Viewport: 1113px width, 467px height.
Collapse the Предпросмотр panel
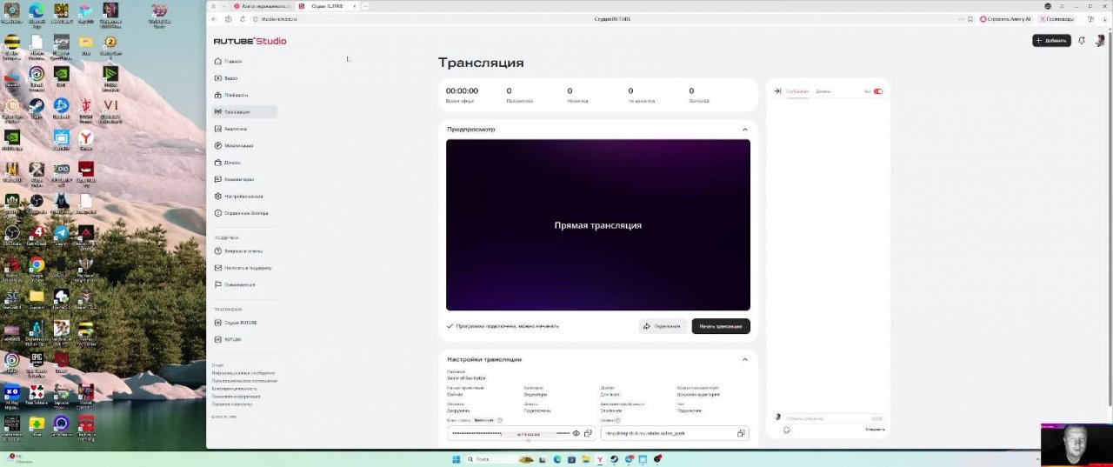point(745,130)
